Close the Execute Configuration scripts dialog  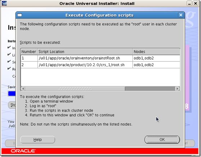(x=181, y=15)
